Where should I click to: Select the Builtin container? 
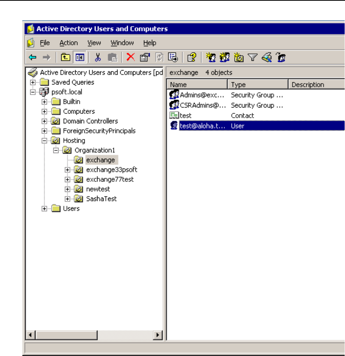(x=72, y=102)
